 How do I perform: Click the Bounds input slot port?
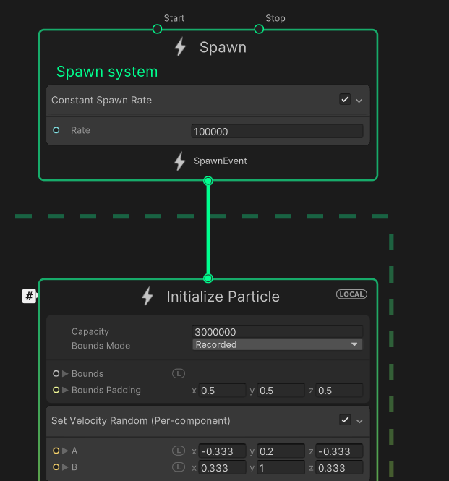[x=56, y=373]
